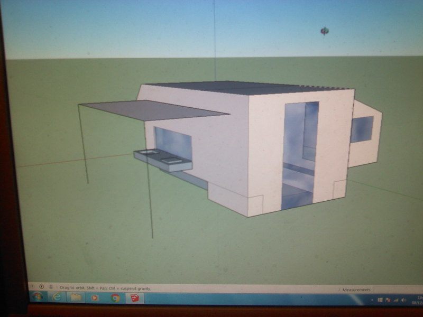The width and height of the screenshot is (423, 317).
Task: Click the 'Drag to orbit' status hint text
Action: [x=105, y=288]
